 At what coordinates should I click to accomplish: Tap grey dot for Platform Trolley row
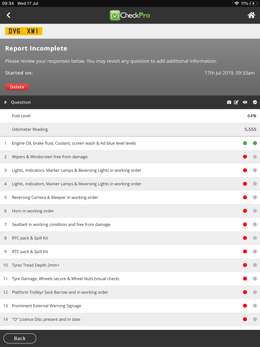click(255, 292)
